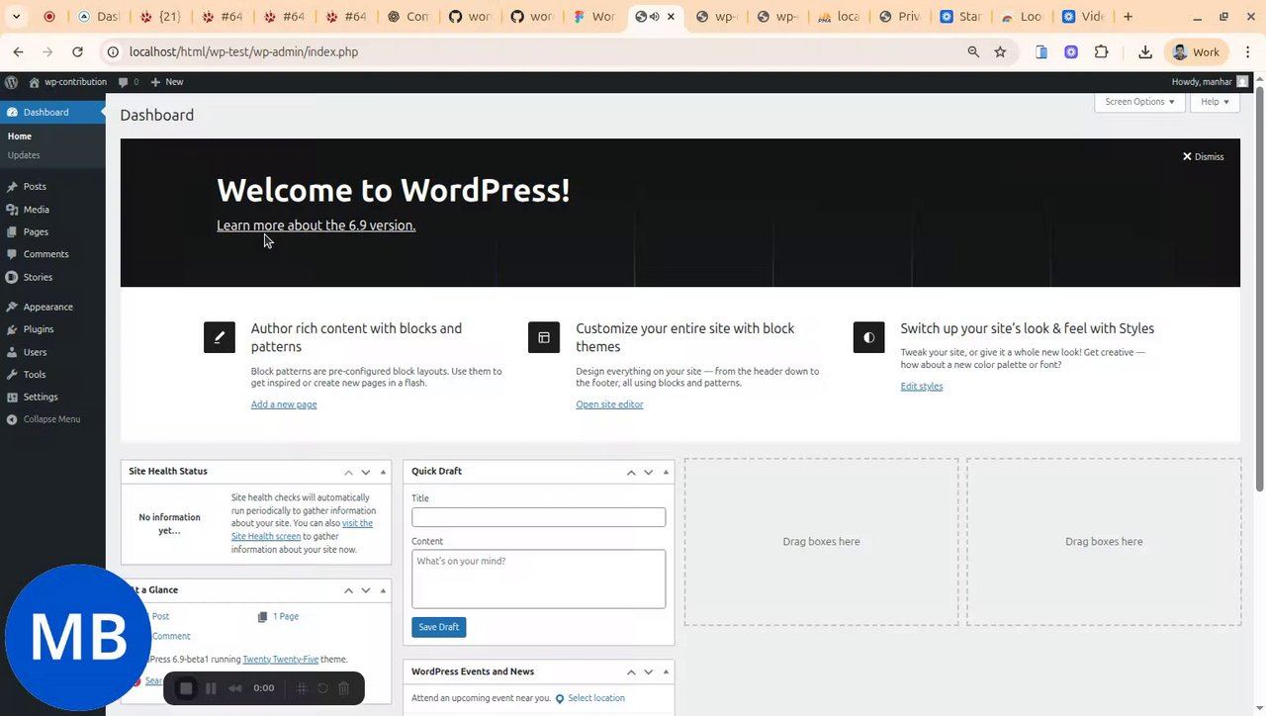Open the Media library menu
Screen dimensions: 1266x716
[x=36, y=210]
